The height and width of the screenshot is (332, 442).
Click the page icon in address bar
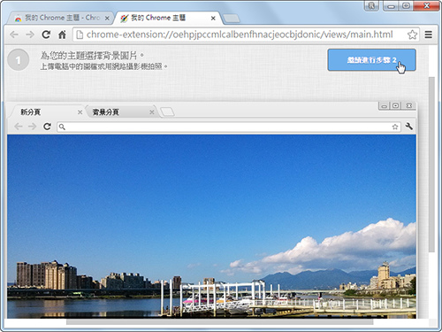click(80, 35)
